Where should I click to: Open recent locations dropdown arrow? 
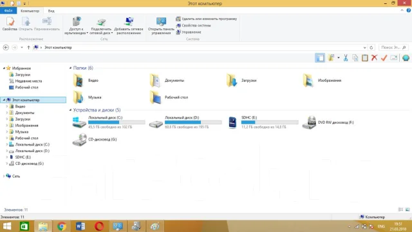pyautogui.click(x=22, y=48)
